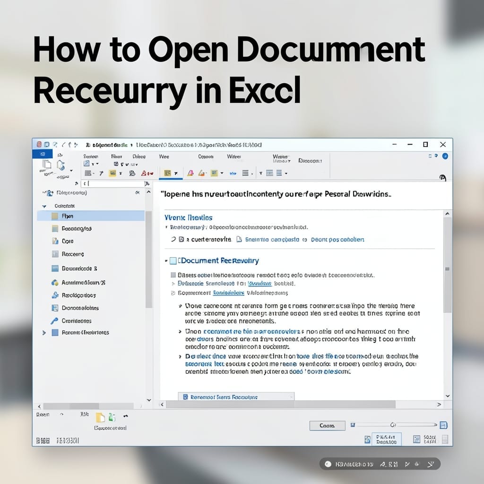Image resolution: width=484 pixels, height=484 pixels.
Task: Open the Wiroto dropdown in the ribbon
Action: 281,159
